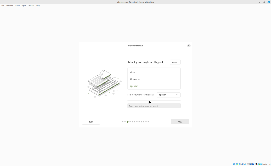Viewport: 271px width, 166px height.
Task: Click the overlapping-screens recording status icon
Action: (253, 164)
